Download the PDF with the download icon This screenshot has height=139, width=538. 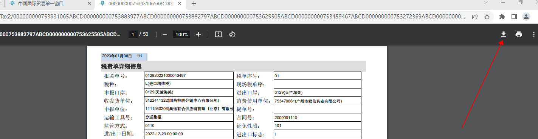coord(503,34)
